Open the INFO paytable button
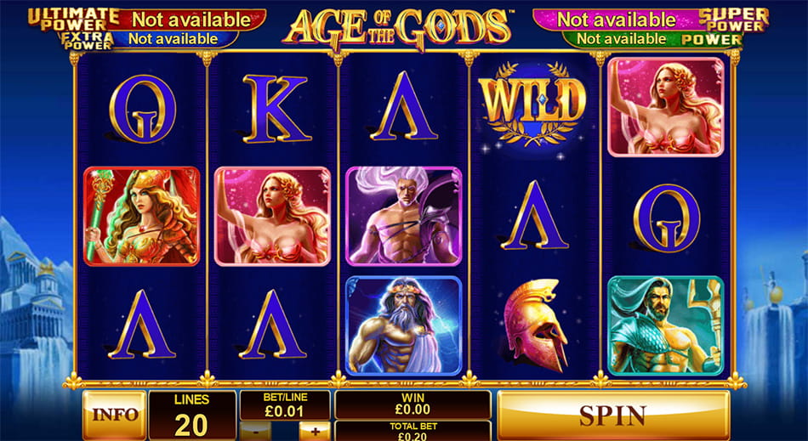 tap(115, 415)
